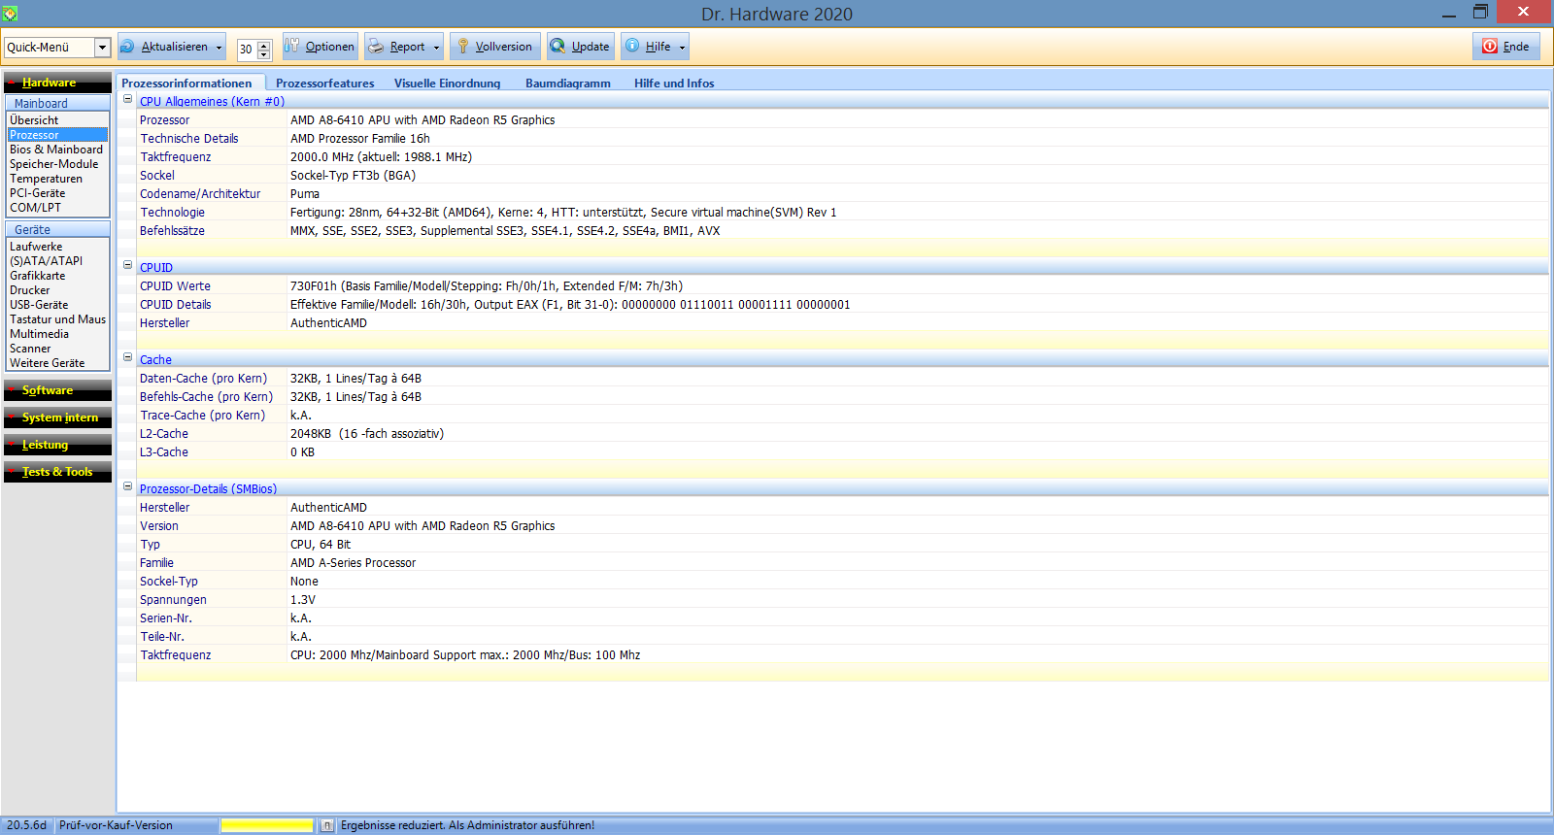This screenshot has width=1554, height=835.
Task: Click the L2-Cache row
Action: click(841, 434)
